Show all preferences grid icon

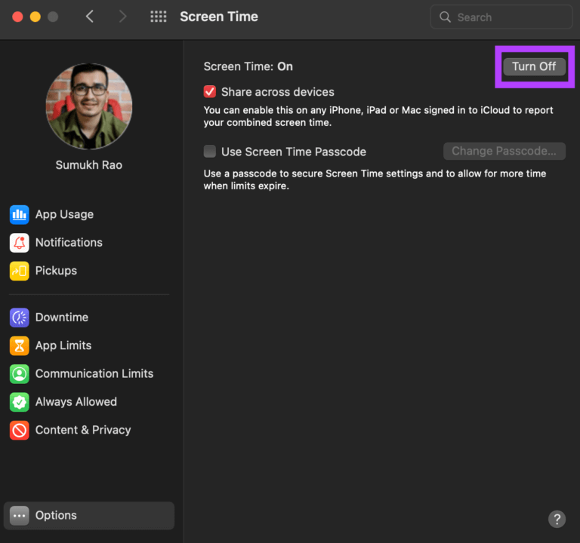[x=159, y=17]
